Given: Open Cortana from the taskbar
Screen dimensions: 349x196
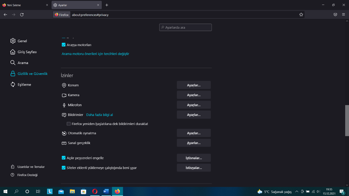Looking at the screenshot, I should point(27,191).
